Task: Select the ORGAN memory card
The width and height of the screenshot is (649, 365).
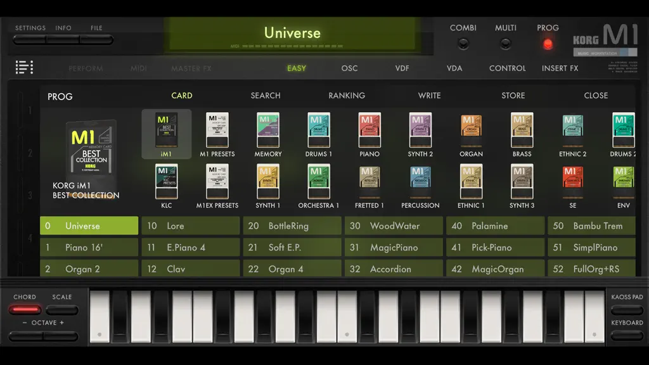Action: click(x=471, y=130)
